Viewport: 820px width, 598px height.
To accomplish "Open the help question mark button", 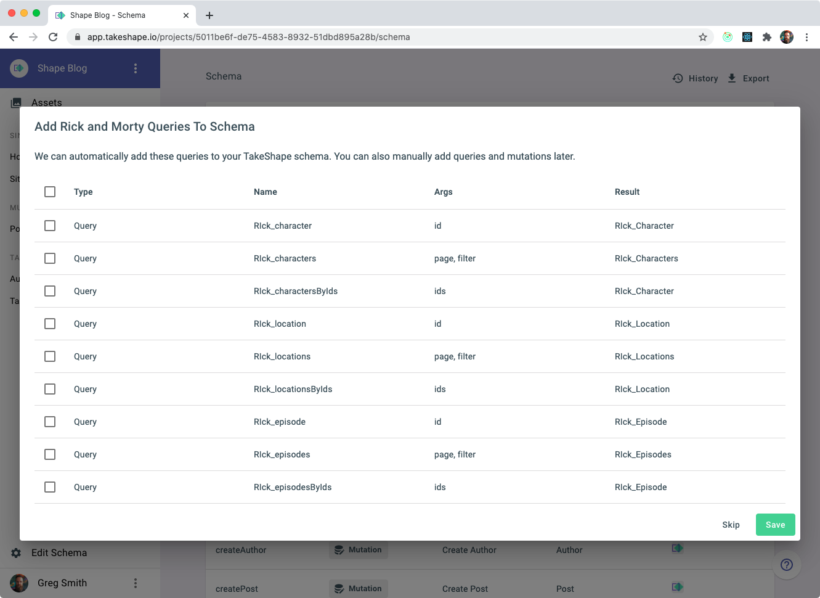I will (787, 565).
